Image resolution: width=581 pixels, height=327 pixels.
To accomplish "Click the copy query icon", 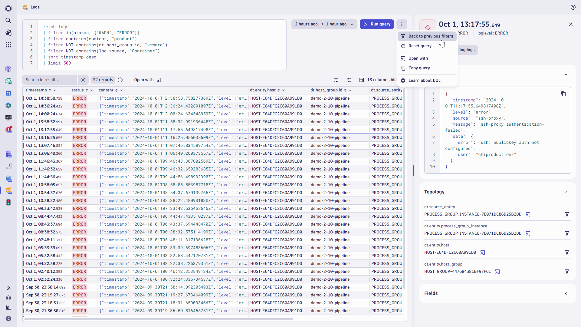I will point(403,68).
